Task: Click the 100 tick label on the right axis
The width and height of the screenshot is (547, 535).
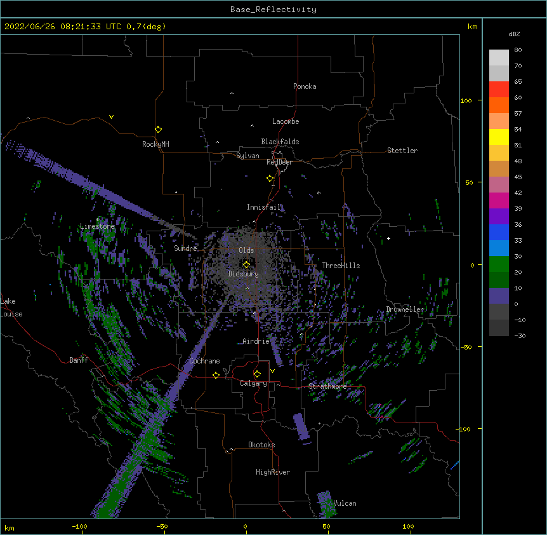Action: [x=466, y=100]
